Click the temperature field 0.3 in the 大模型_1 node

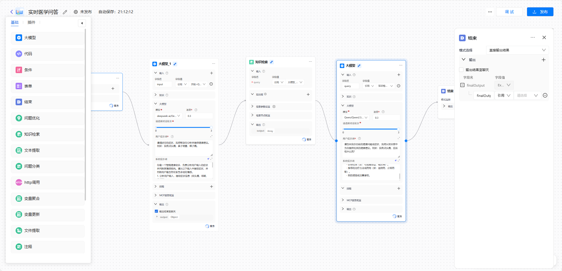199,116
